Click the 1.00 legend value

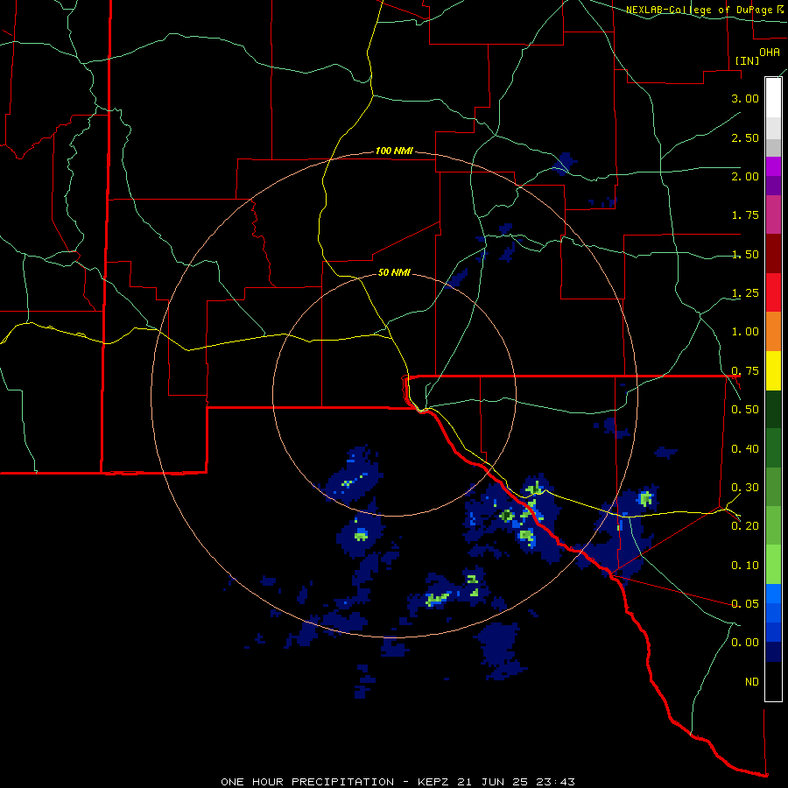click(x=745, y=332)
